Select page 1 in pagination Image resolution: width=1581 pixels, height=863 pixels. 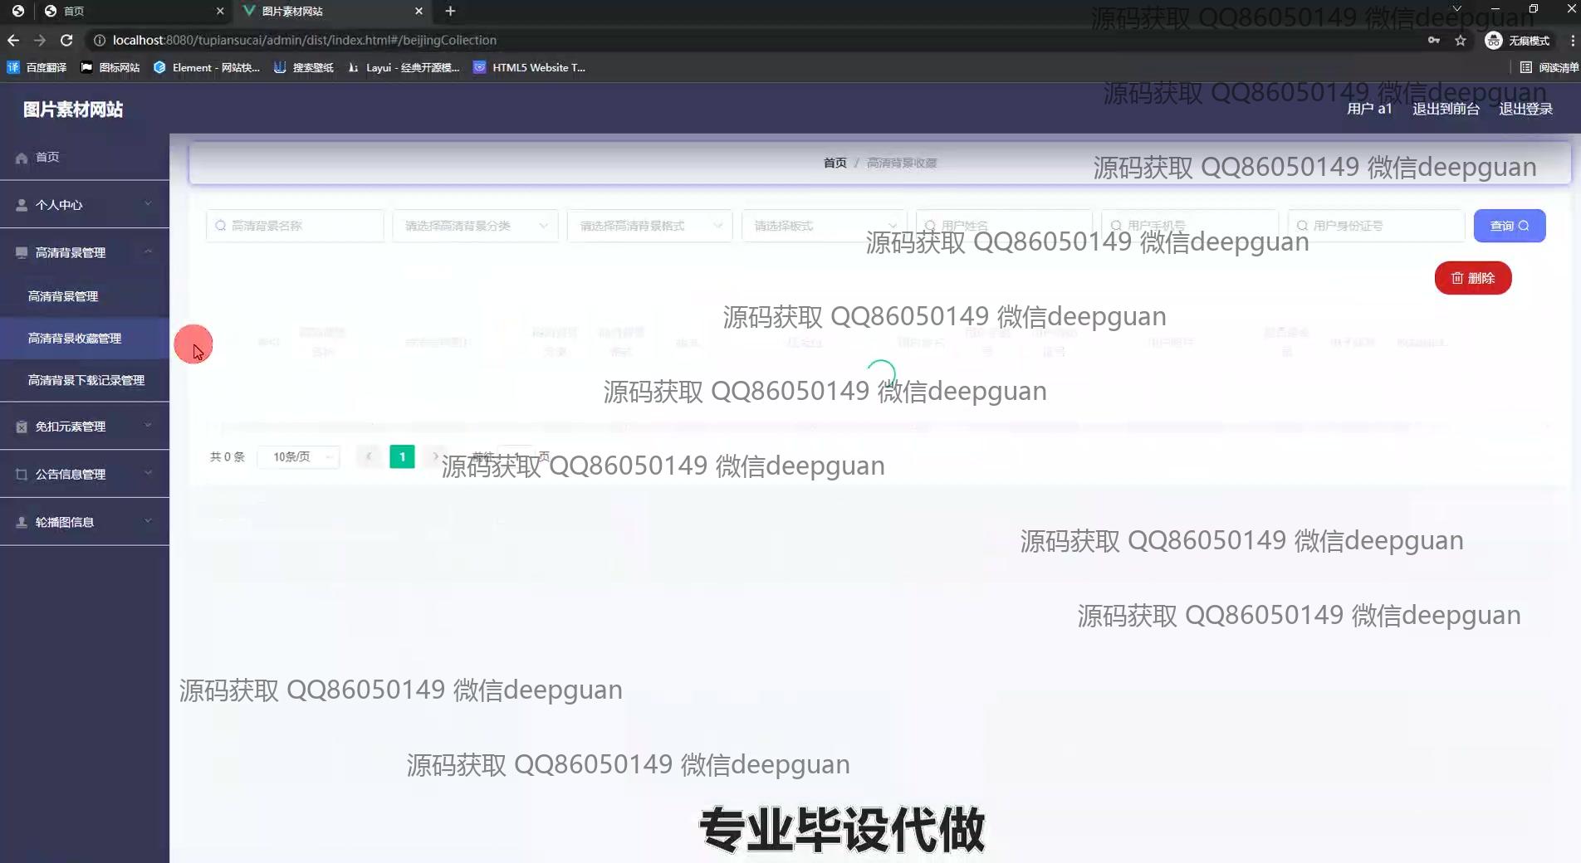tap(402, 456)
